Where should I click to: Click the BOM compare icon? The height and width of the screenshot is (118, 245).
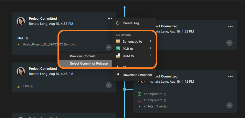118,56
